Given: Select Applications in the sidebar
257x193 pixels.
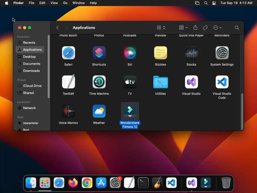Looking at the screenshot, I should [30, 50].
